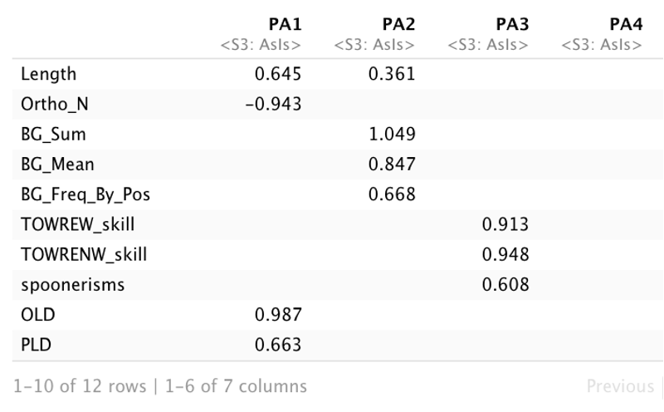Click the TOWREW_skill row label
664x412 pixels.
click(x=77, y=224)
